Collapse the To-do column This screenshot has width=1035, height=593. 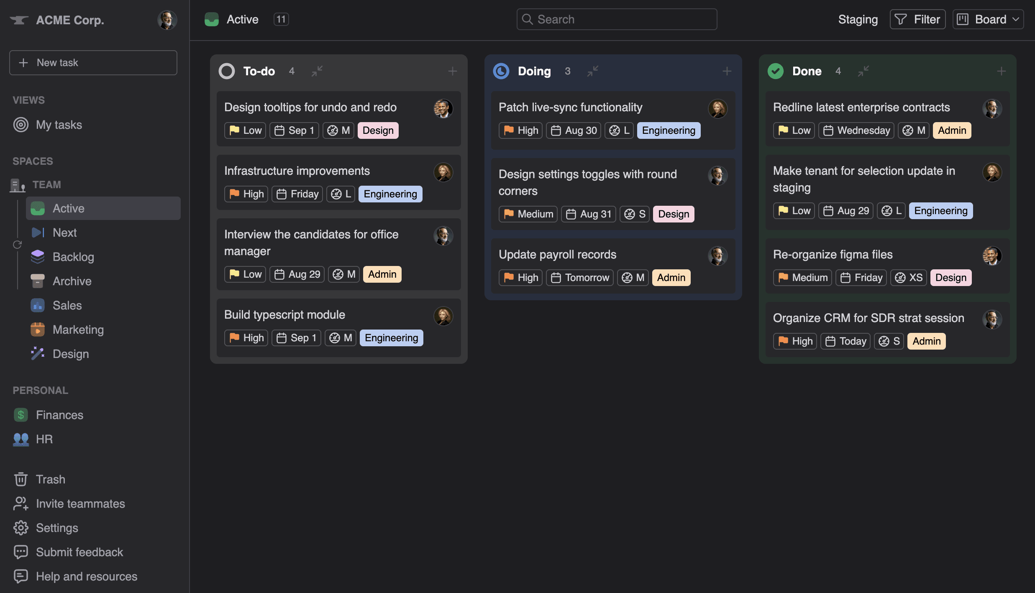pos(317,71)
